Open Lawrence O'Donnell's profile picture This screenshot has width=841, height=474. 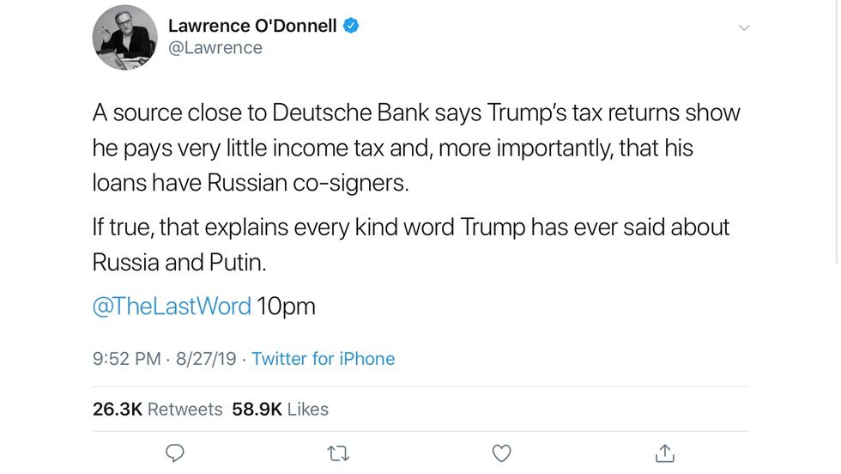point(124,38)
